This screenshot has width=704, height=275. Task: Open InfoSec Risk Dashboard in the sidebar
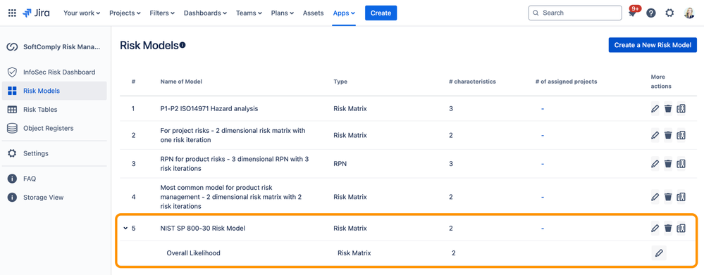[54, 72]
